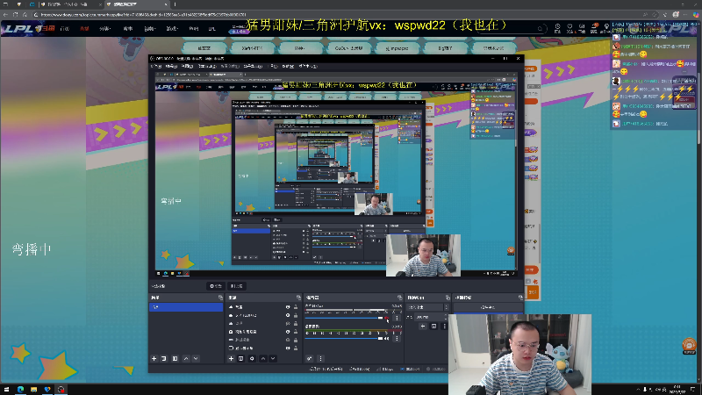
Task: Go back in the browser
Action: click(x=5, y=14)
